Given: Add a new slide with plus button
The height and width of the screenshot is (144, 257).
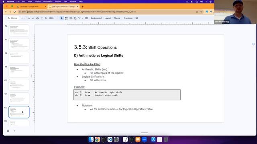Looking at the screenshot, I should tap(22, 18).
